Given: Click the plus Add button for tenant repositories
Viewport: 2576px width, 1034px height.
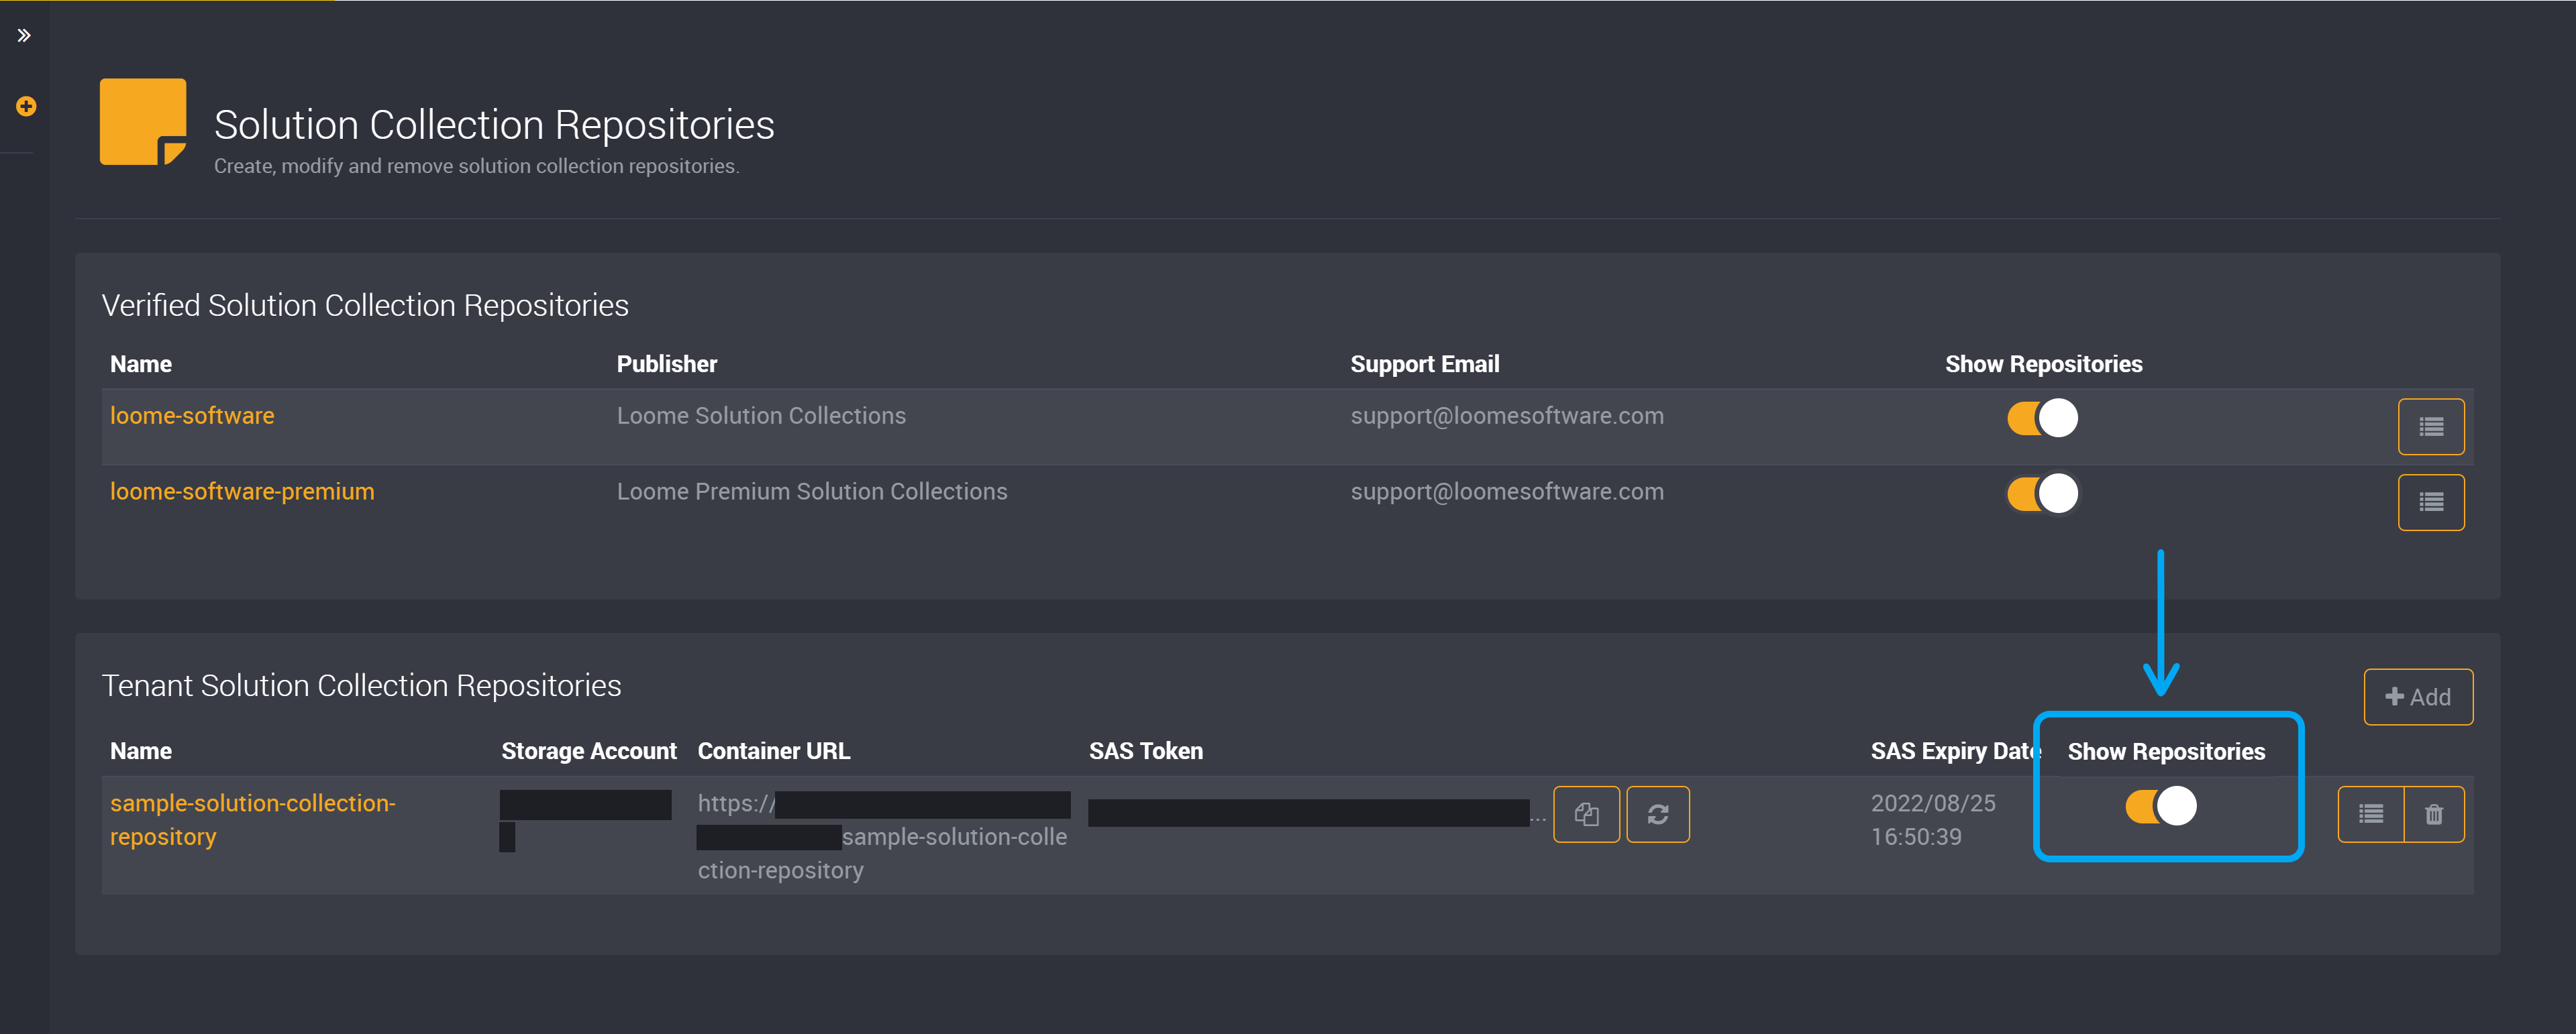Looking at the screenshot, I should 2418,696.
